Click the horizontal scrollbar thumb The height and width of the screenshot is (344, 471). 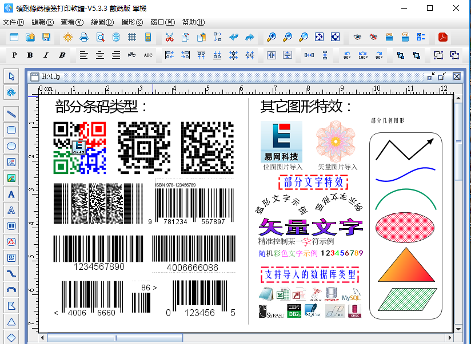pos(115,338)
